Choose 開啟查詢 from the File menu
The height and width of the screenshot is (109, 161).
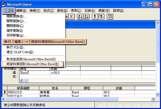18,21
